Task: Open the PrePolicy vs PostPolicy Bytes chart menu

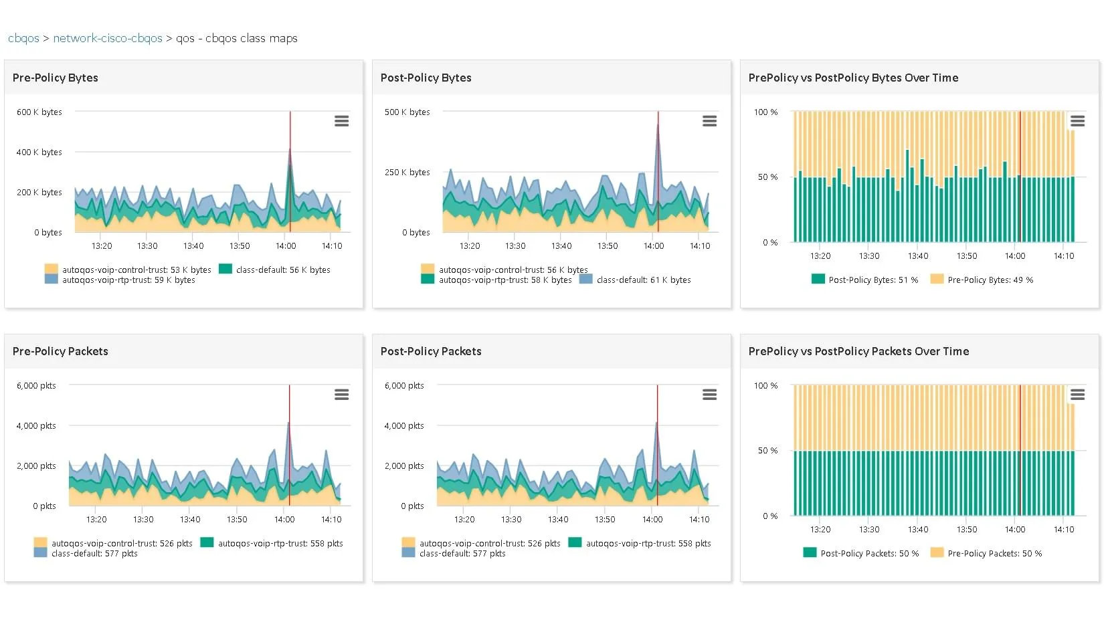Action: point(1077,120)
